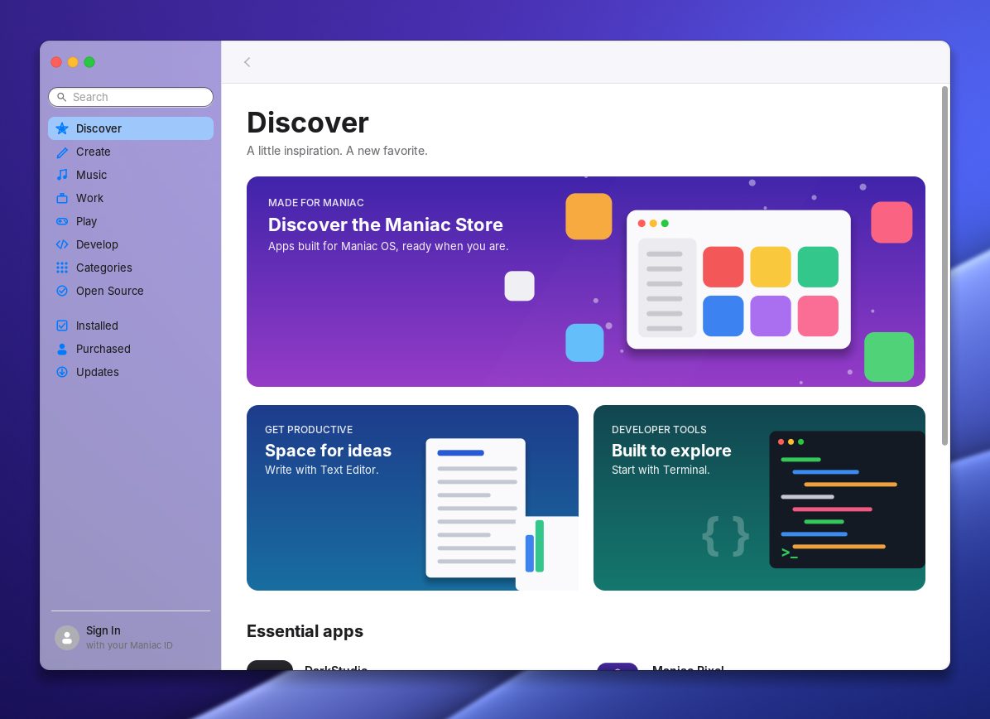Viewport: 990px width, 719px height.
Task: Click the search magnifier icon
Action: click(x=62, y=97)
